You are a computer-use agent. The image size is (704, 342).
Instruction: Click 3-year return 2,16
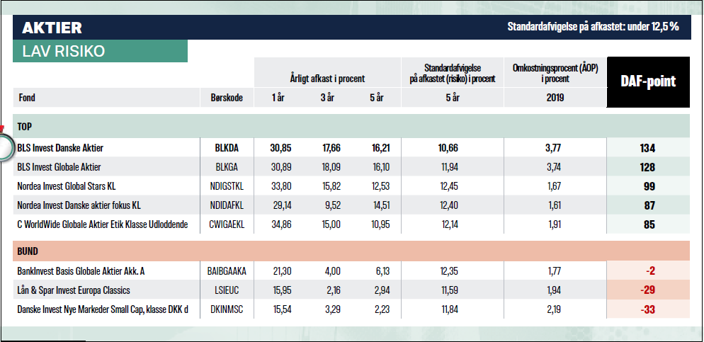pyautogui.click(x=333, y=290)
